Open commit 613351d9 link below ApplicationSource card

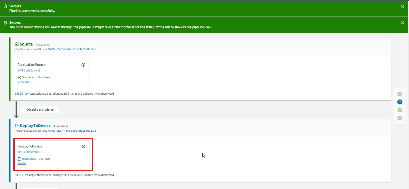pos(21,94)
